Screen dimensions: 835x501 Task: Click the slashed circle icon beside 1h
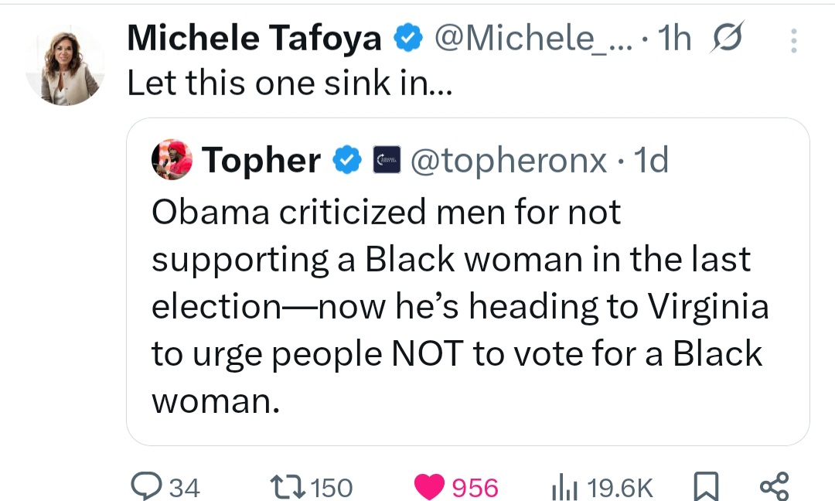tap(725, 39)
